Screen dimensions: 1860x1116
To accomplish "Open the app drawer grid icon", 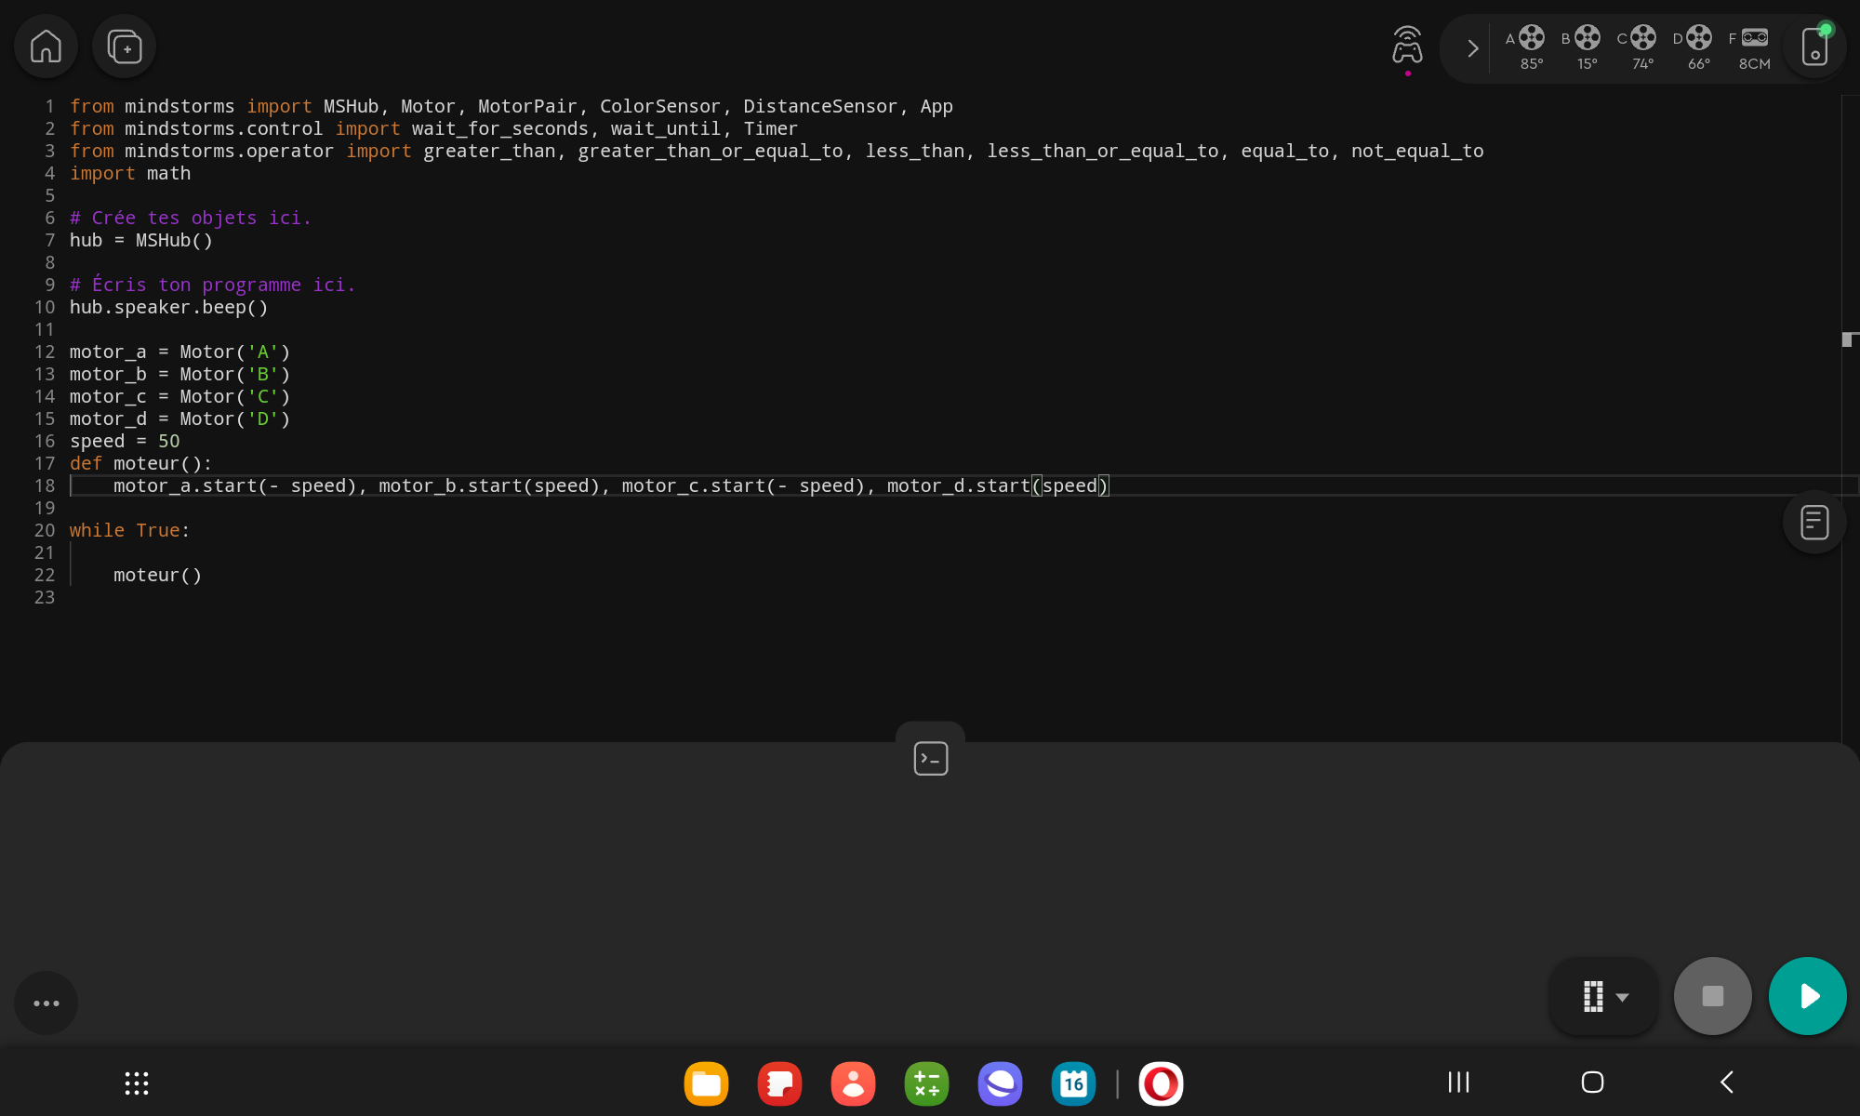I will coord(137,1083).
